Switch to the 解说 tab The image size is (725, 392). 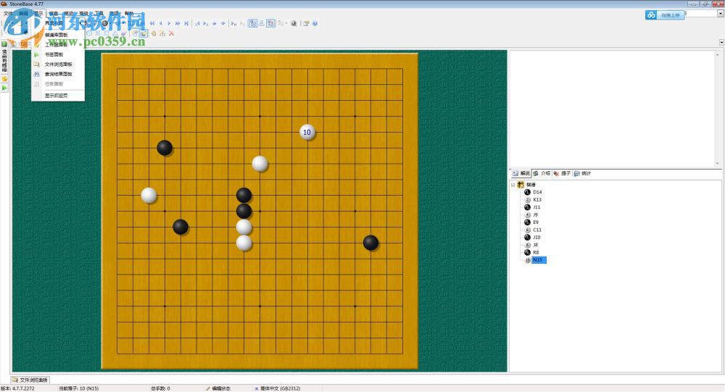point(521,173)
